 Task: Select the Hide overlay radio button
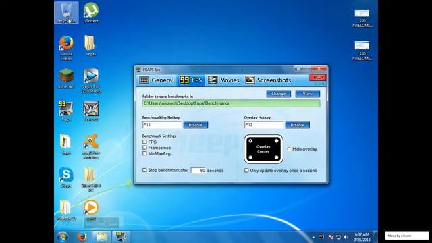[x=289, y=149]
